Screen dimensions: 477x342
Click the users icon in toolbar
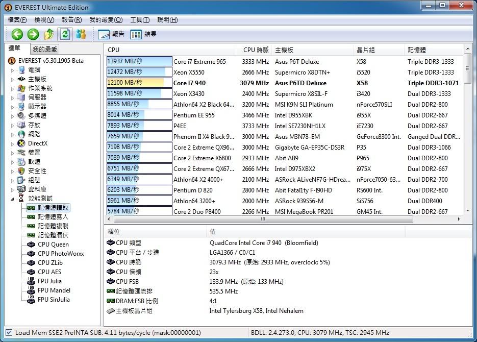click(x=81, y=34)
